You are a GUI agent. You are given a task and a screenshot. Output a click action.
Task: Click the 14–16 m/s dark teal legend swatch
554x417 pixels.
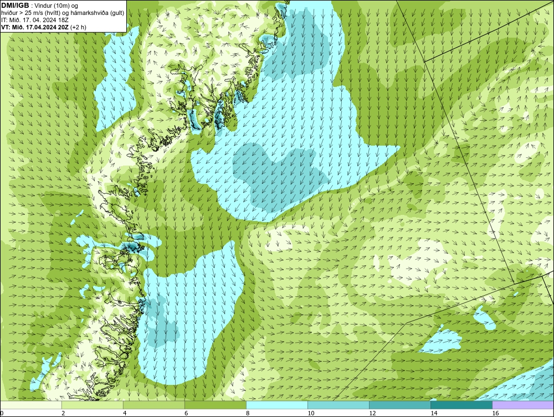click(461, 405)
